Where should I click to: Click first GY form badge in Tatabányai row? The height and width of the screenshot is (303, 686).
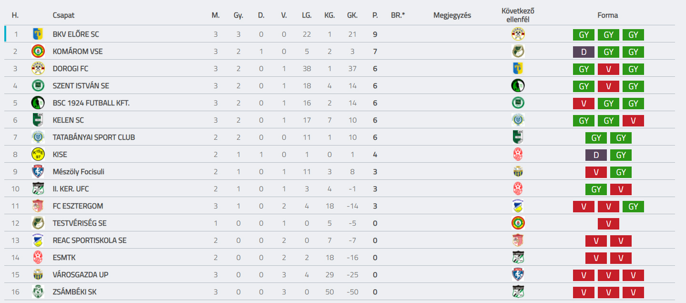[x=596, y=138]
